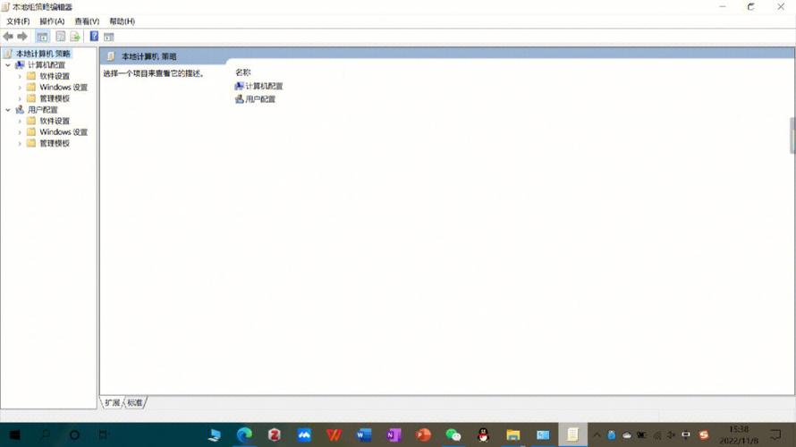Select 计算机配置 in the left tree
The width and height of the screenshot is (796, 447).
pyautogui.click(x=47, y=65)
